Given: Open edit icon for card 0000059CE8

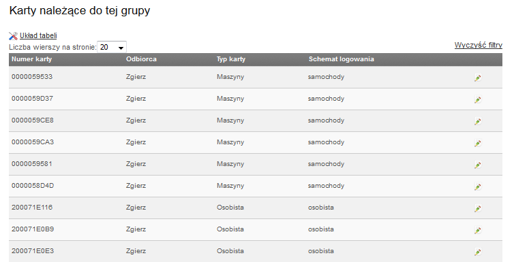Looking at the screenshot, I should pos(478,121).
